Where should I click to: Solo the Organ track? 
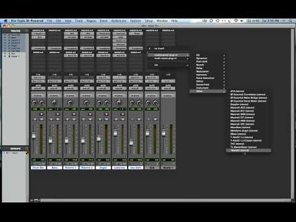100,119
